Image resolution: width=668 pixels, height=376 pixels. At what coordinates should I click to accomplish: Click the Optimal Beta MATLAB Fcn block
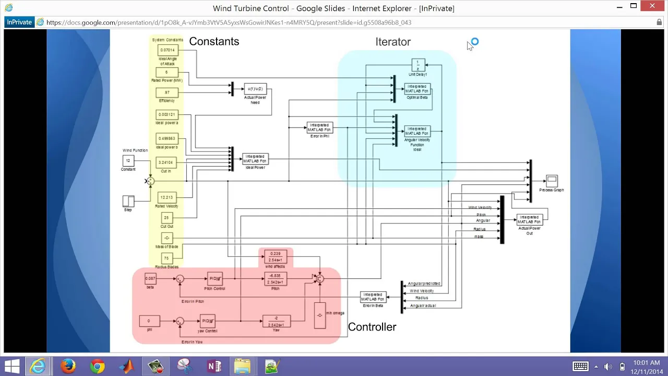click(417, 89)
